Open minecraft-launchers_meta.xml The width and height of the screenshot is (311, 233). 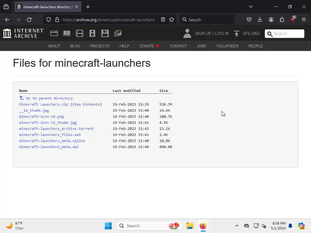49,147
